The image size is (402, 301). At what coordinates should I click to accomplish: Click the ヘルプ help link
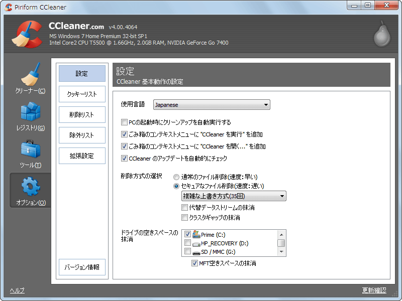click(x=17, y=290)
